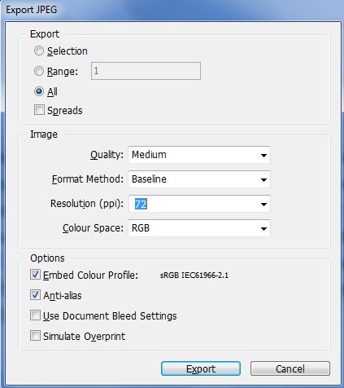Click the RGB colour space combo box
Image resolution: width=344 pixels, height=388 pixels.
click(x=199, y=228)
